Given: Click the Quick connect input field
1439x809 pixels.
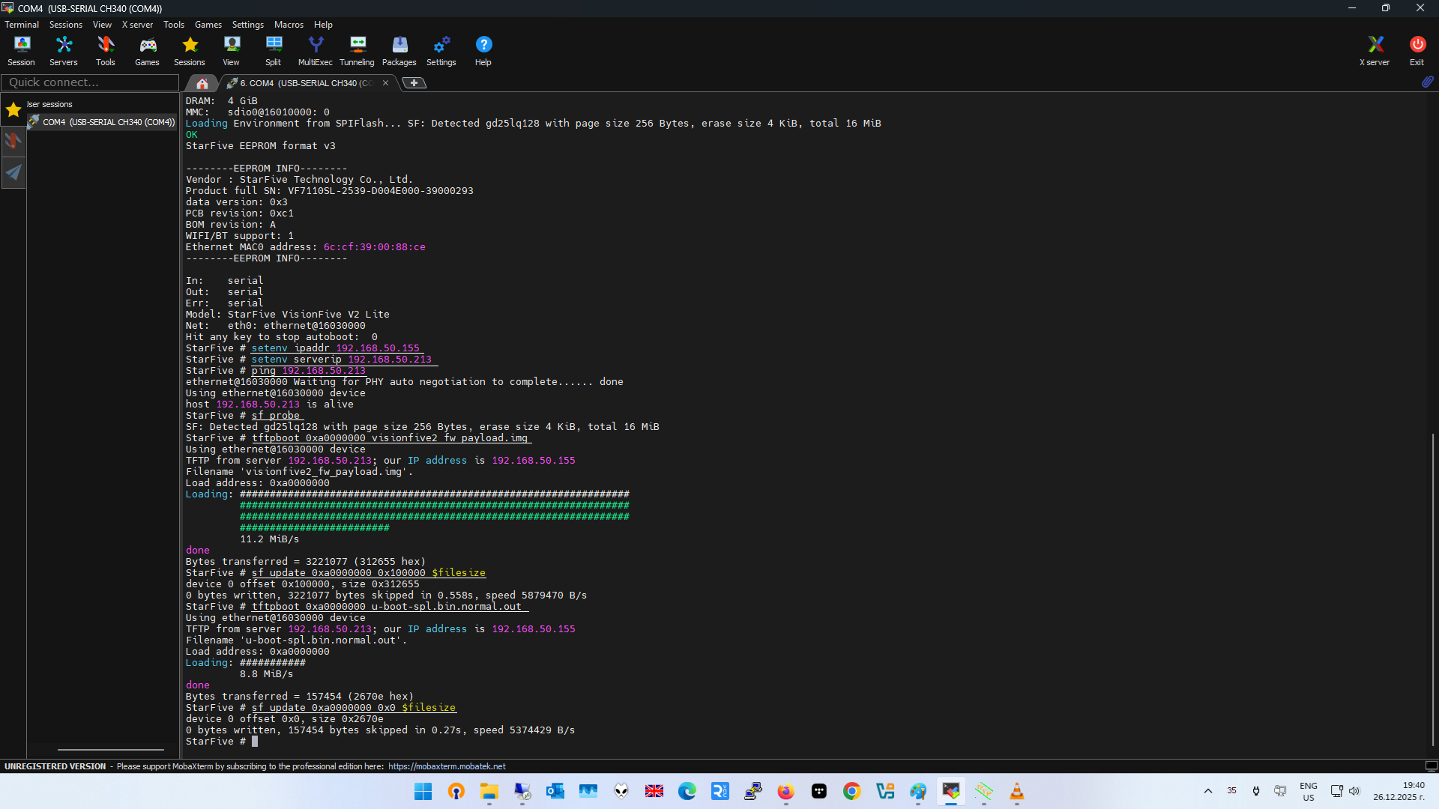Looking at the screenshot, I should [90, 82].
